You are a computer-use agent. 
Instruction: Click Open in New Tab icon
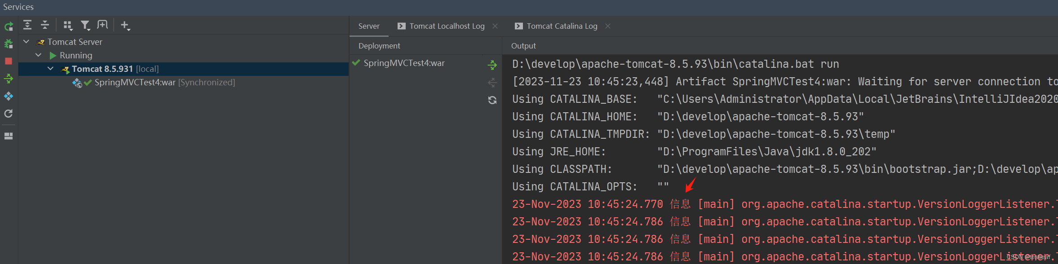103,25
